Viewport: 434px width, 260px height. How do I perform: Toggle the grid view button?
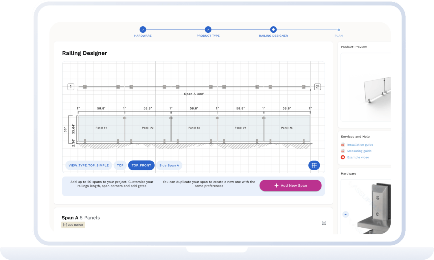(x=314, y=165)
